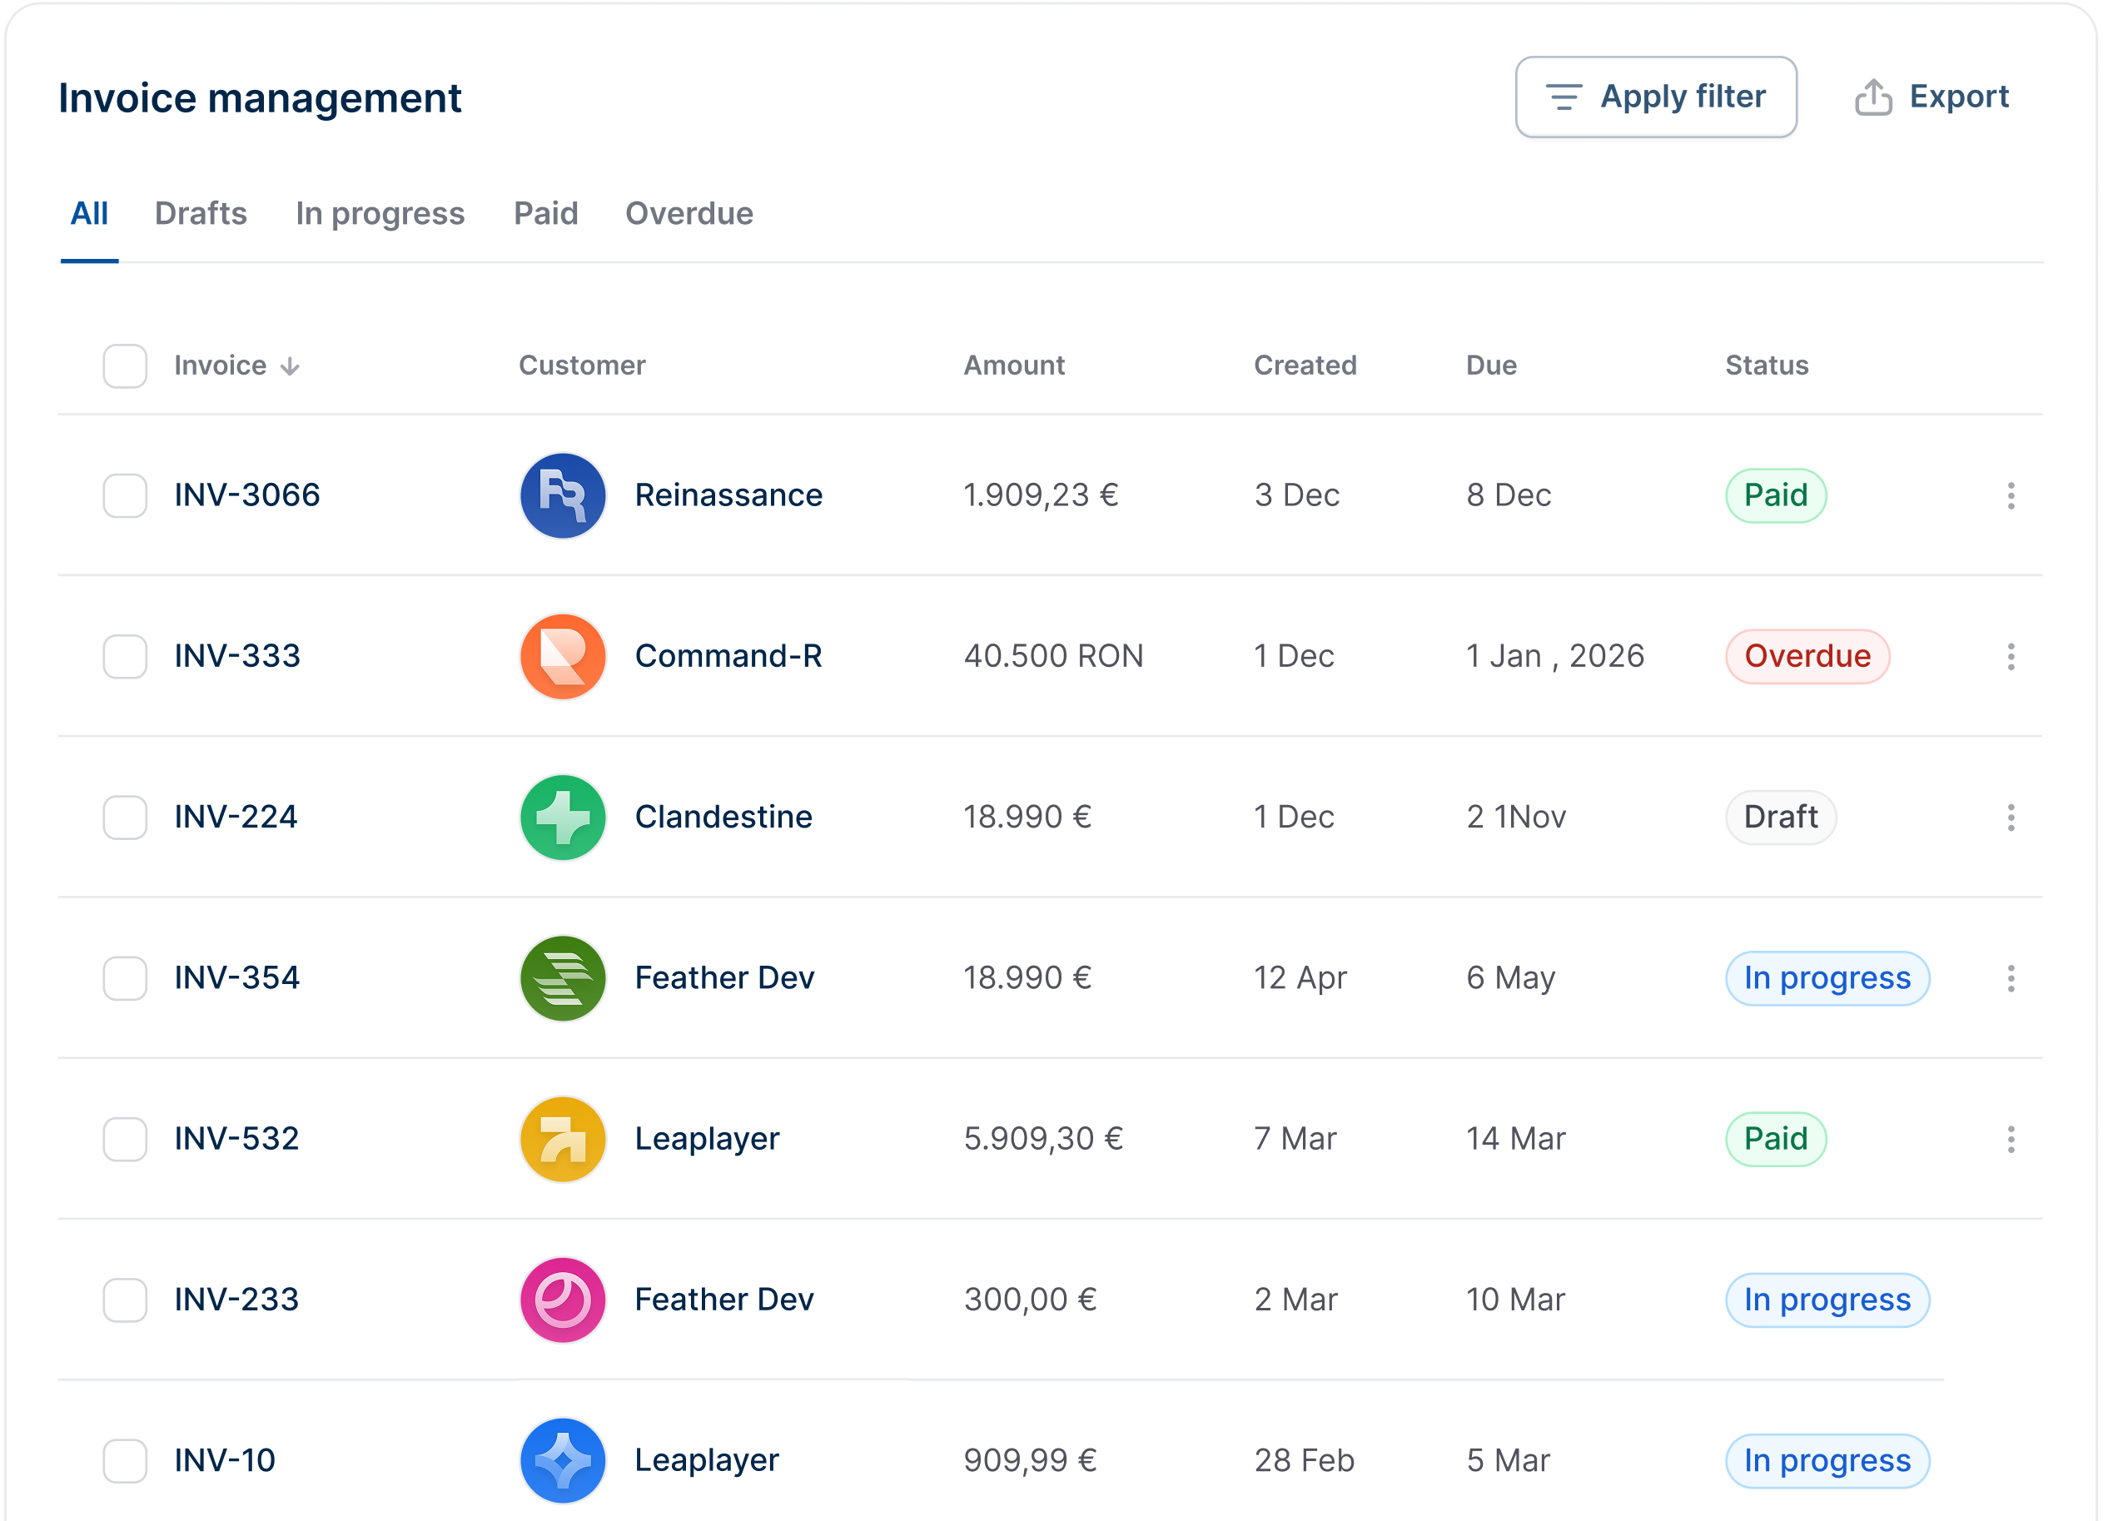The width and height of the screenshot is (2103, 1521).
Task: Click the Clandestine green plus logo
Action: tap(563, 817)
